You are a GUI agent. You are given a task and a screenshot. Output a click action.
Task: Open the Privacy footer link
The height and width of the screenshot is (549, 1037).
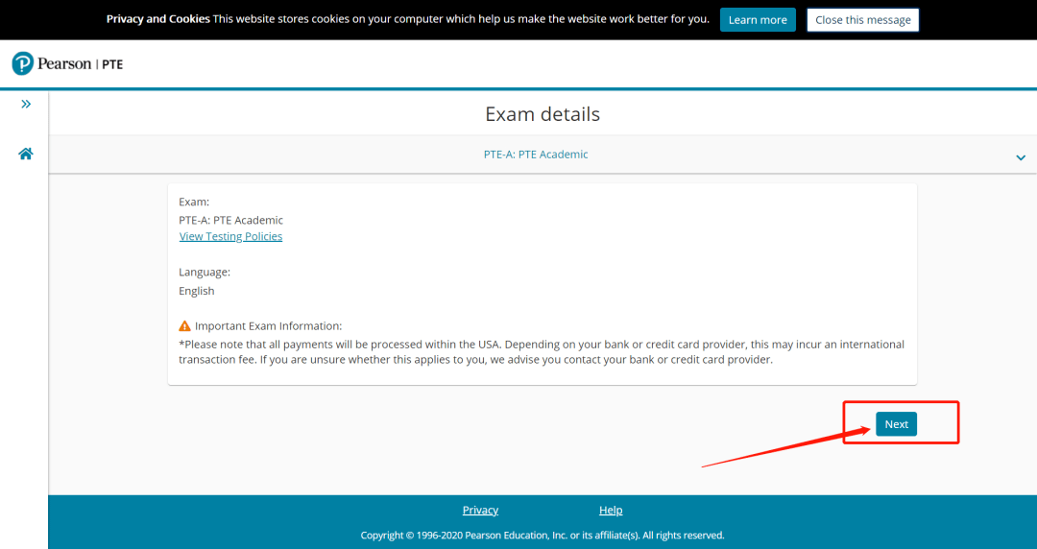pyautogui.click(x=480, y=510)
